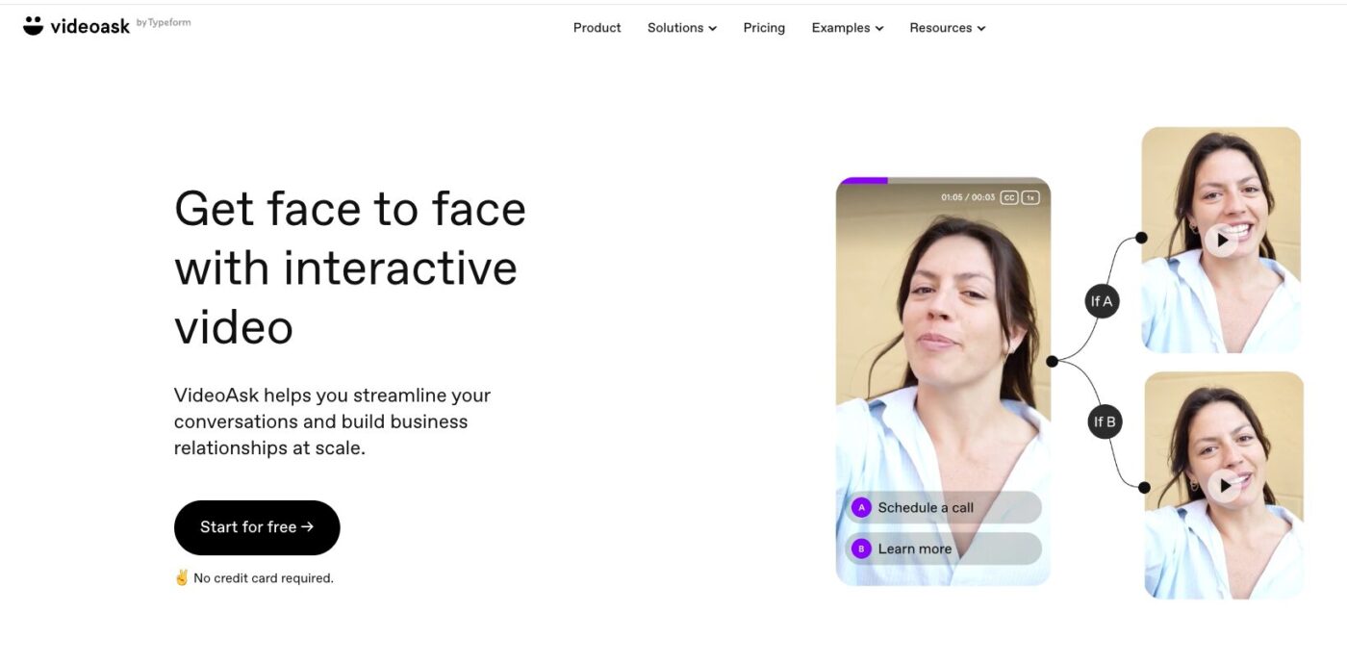Click the by Typeform label
The width and height of the screenshot is (1347, 663).
click(x=164, y=23)
